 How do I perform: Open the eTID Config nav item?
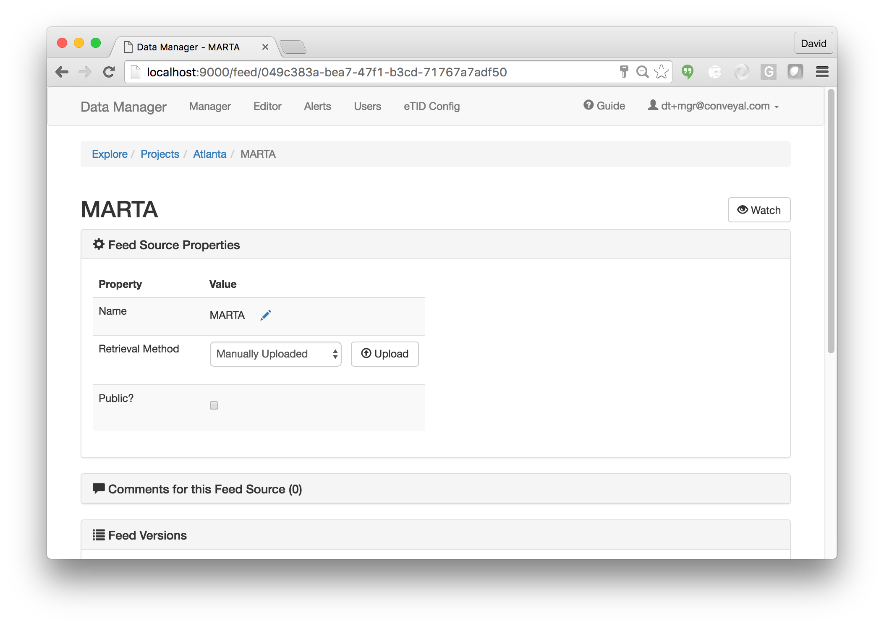432,106
